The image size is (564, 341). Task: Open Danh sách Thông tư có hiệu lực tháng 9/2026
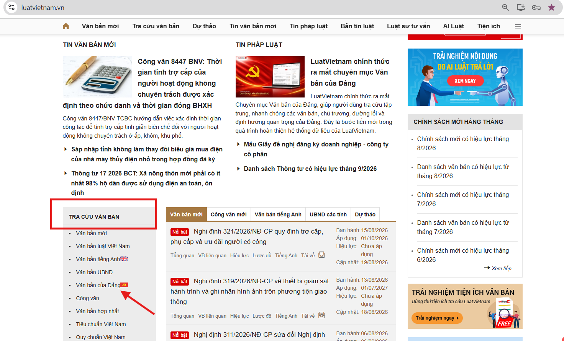310,169
